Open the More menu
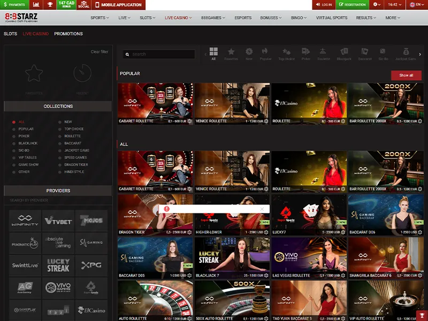The width and height of the screenshot is (428, 321). click(393, 18)
